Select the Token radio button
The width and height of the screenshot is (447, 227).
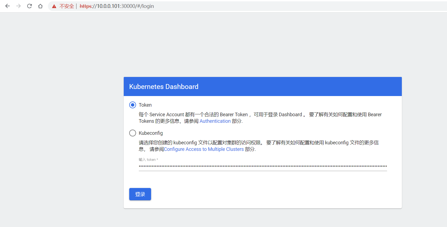click(x=132, y=105)
